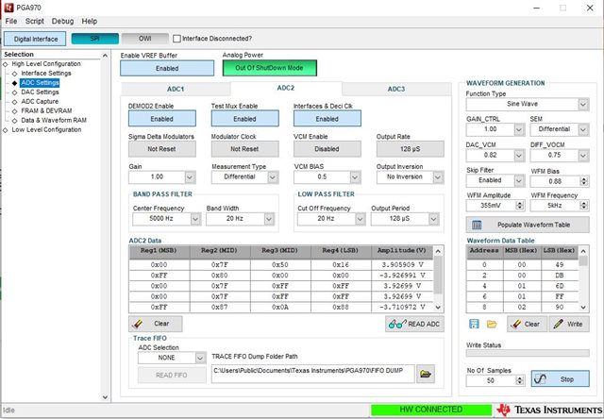Screen dimensions: 604x419
Task: Select ADC Capture in tree
Action: click(x=40, y=101)
